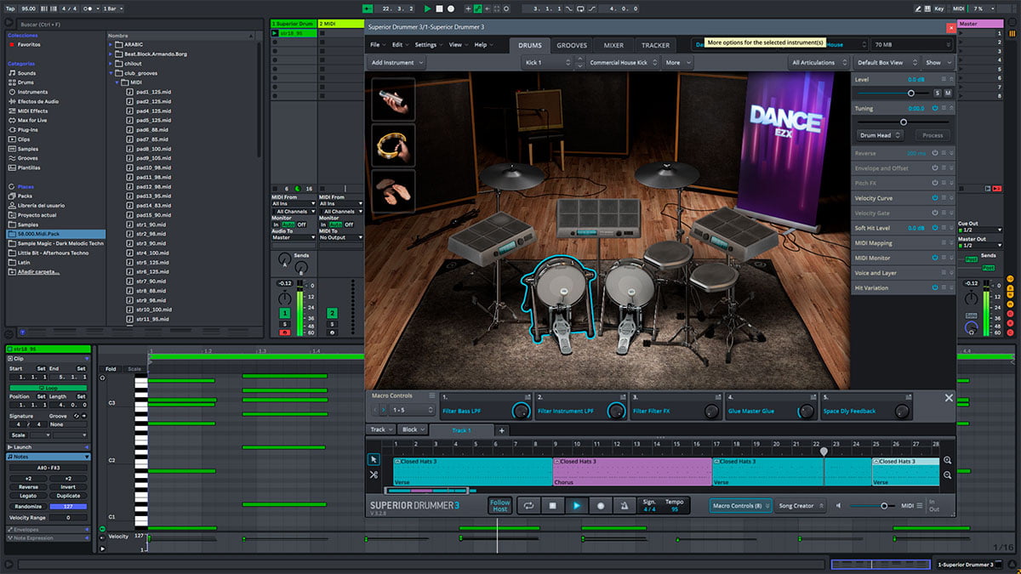Switch to the MIXER tab

(x=613, y=45)
